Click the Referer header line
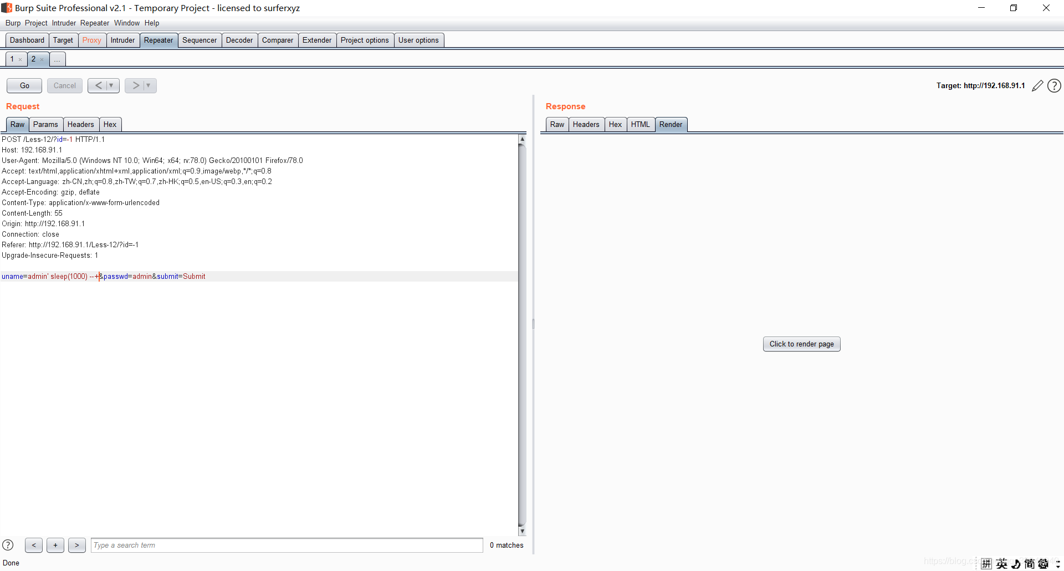 [x=70, y=245]
